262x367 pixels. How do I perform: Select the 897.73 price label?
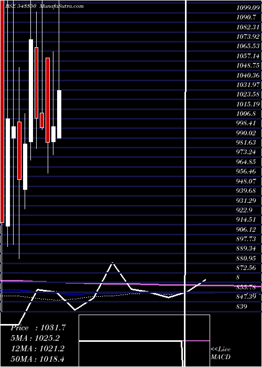click(x=247, y=239)
